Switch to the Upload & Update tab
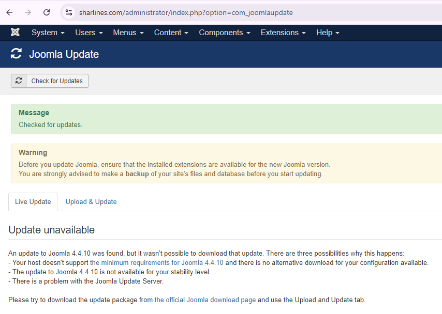This screenshot has width=442, height=314. point(91,202)
